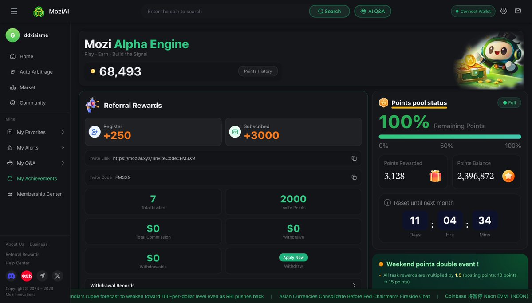Expand Withdrawal Records row arrow
Image resolution: width=532 pixels, height=303 pixels.
(x=354, y=285)
